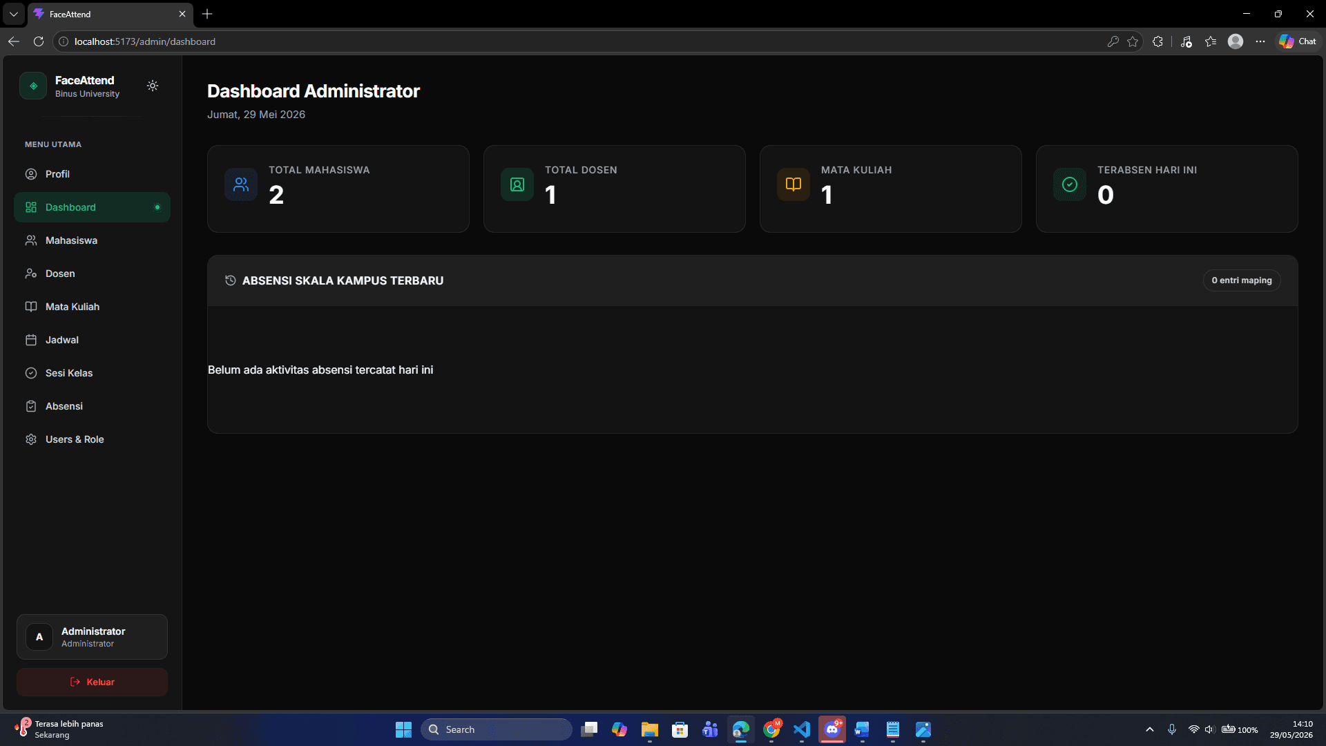Go to the Dosen page
Image resolution: width=1326 pixels, height=746 pixels.
coord(92,274)
